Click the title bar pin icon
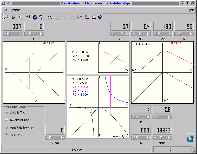 pos(9,3)
